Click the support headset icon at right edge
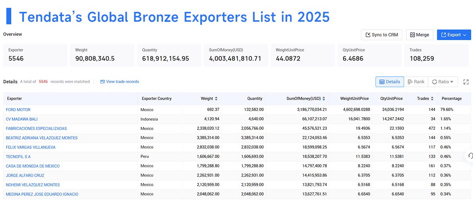Image resolution: width=473 pixels, height=201 pixels. pos(470,156)
